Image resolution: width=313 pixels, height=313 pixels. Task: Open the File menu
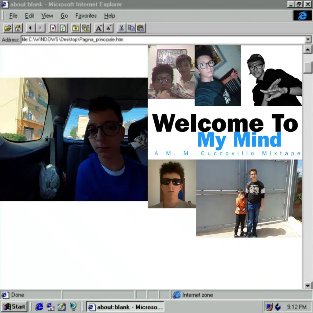tap(13, 16)
